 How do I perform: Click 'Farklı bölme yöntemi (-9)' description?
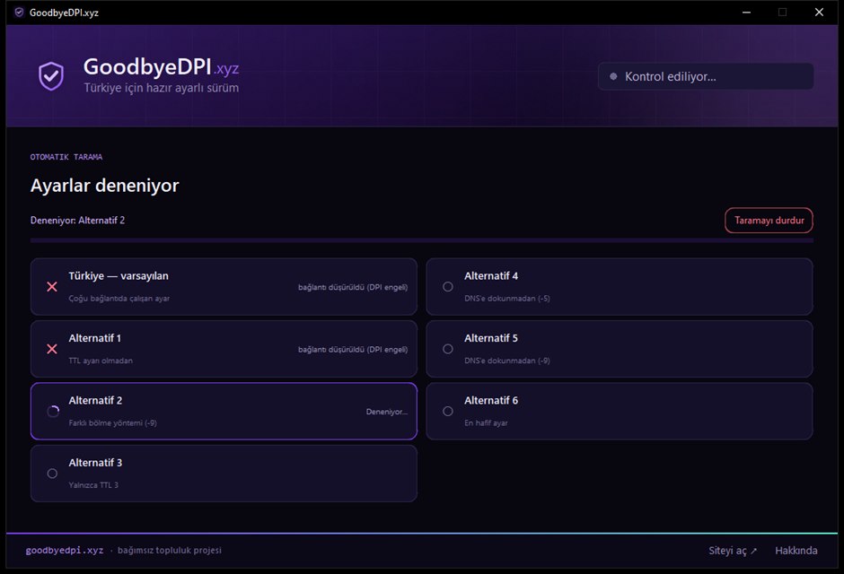point(112,423)
